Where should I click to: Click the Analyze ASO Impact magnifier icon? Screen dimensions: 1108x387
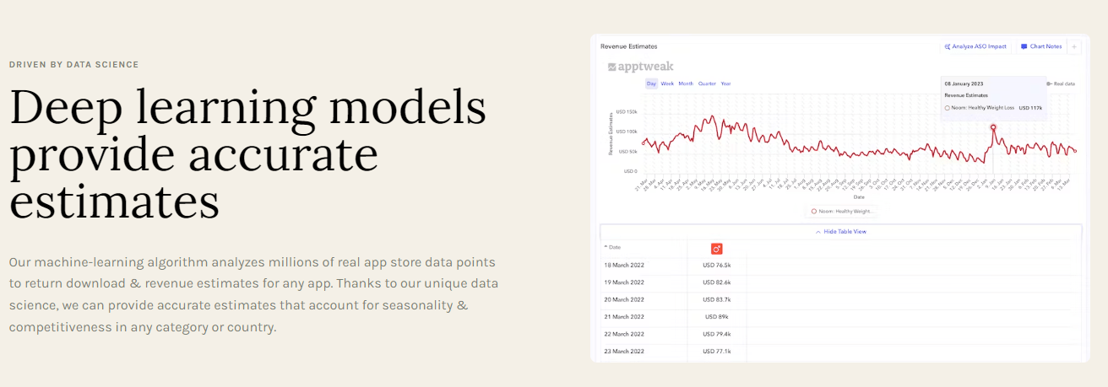click(948, 46)
